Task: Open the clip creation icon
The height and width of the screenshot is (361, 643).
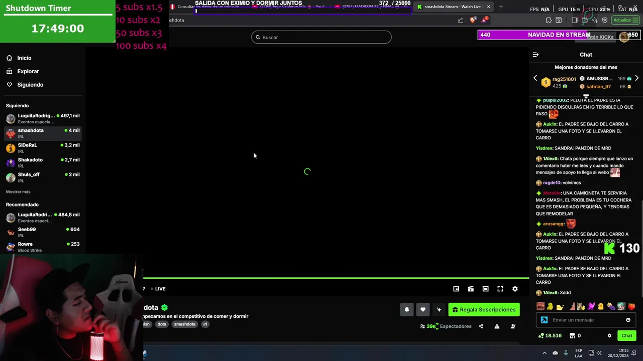Action: click(471, 289)
